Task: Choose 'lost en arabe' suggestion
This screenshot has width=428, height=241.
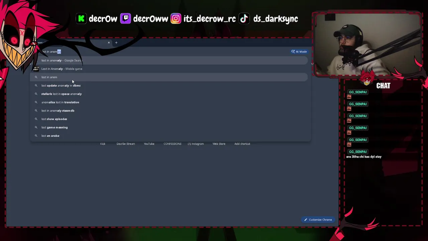Action: click(169, 136)
